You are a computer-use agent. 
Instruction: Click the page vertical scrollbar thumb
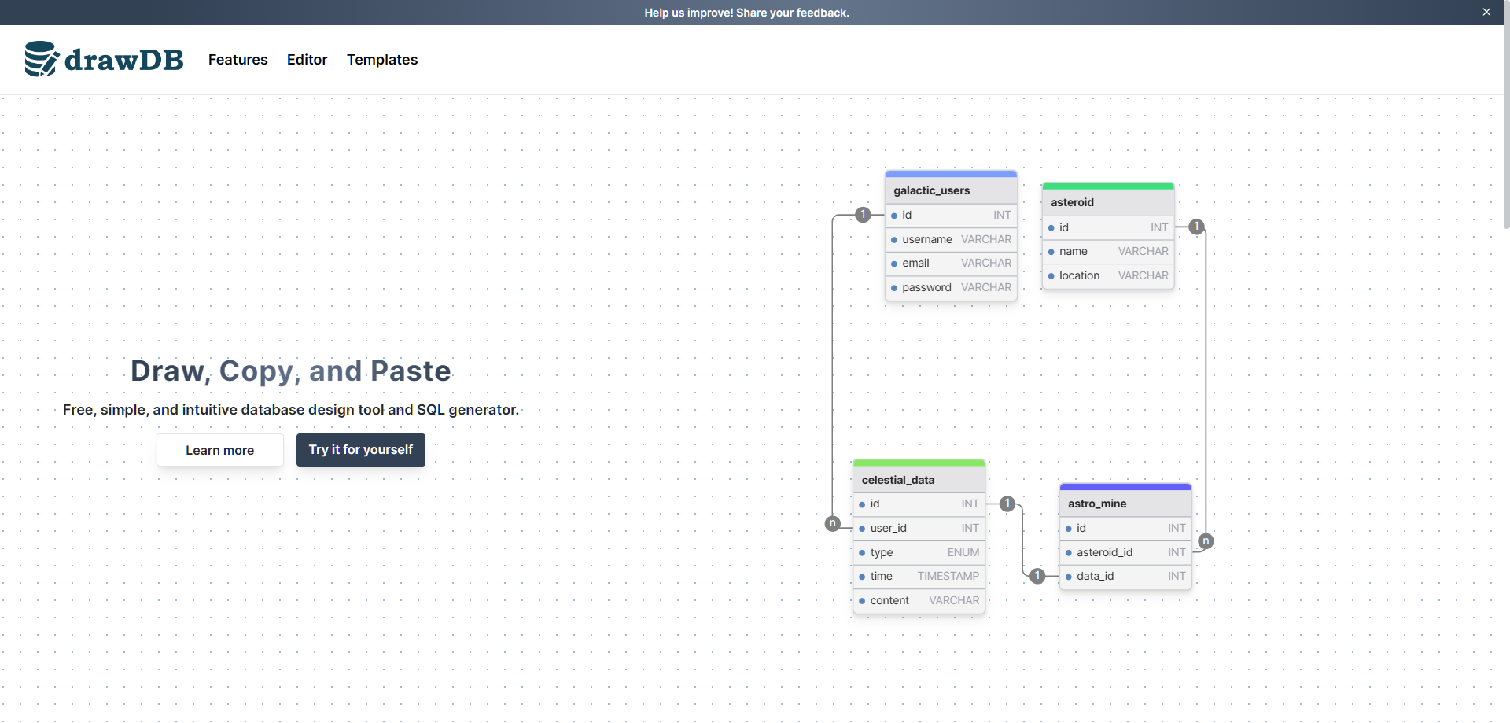[x=1506, y=114]
